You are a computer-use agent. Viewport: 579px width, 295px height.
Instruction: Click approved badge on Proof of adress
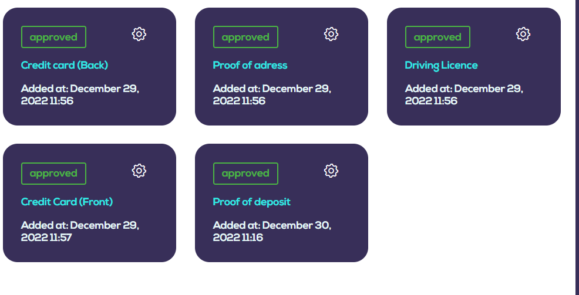[245, 37]
